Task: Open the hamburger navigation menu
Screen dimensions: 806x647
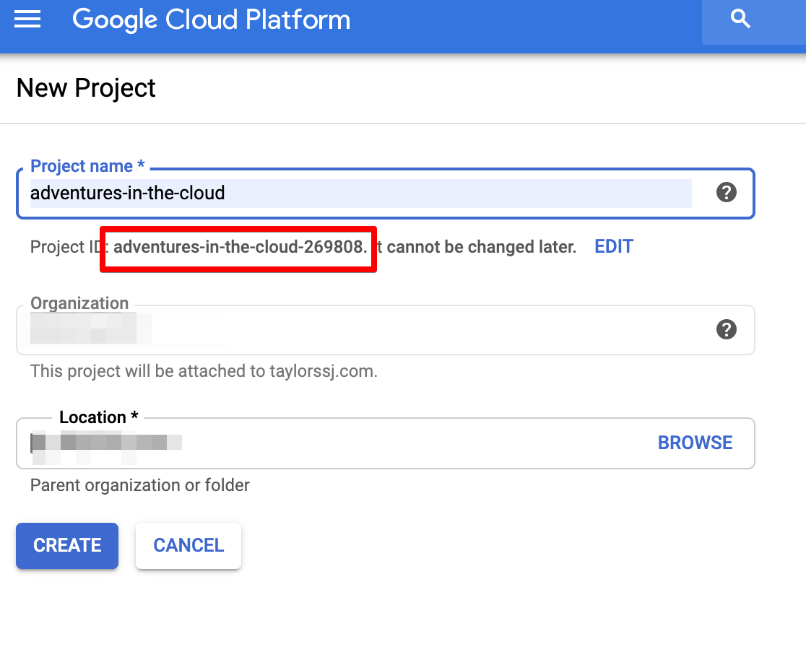Action: pos(27,19)
